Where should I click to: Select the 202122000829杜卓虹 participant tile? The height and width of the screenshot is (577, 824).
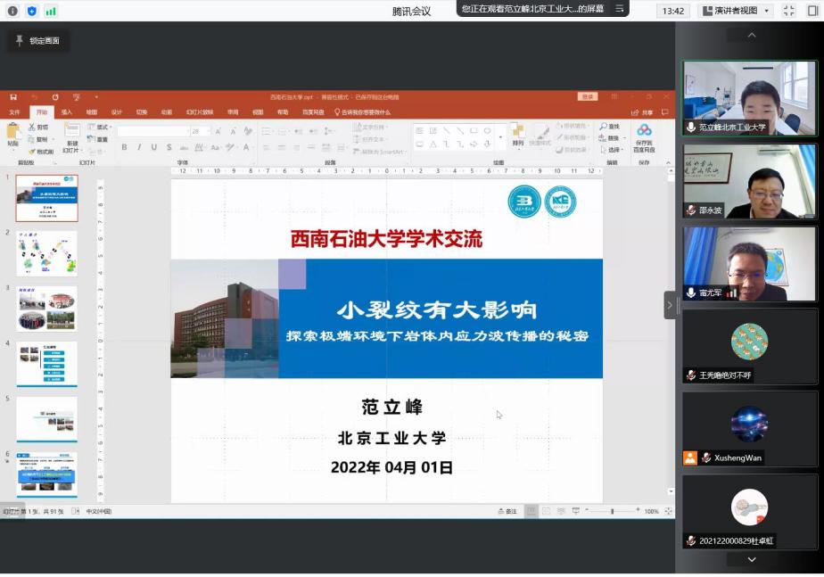pyautogui.click(x=749, y=513)
